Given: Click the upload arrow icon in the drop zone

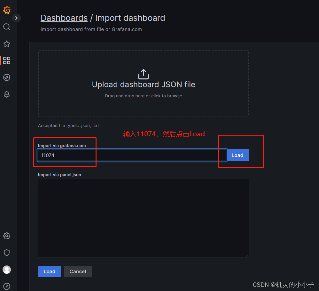Looking at the screenshot, I should [x=144, y=74].
